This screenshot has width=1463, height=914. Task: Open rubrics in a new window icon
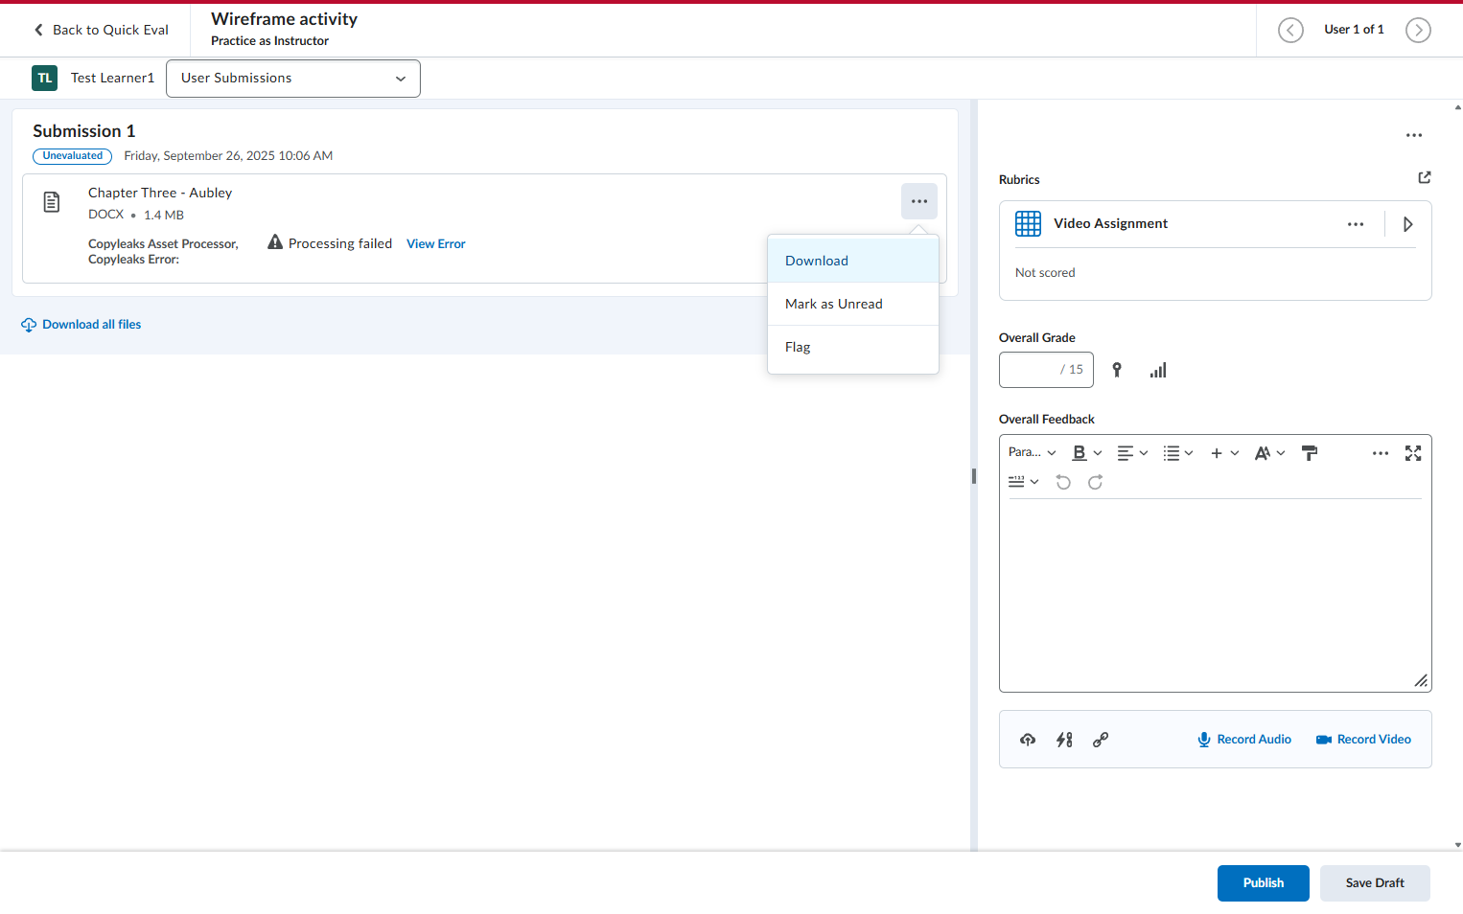pos(1425,177)
